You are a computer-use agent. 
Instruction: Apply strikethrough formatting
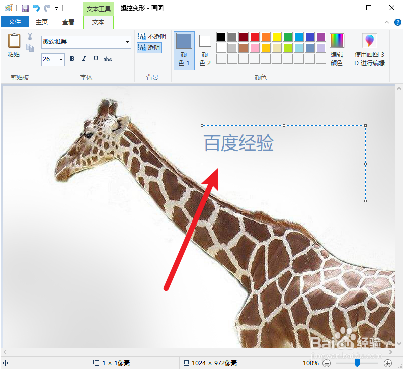(107, 59)
